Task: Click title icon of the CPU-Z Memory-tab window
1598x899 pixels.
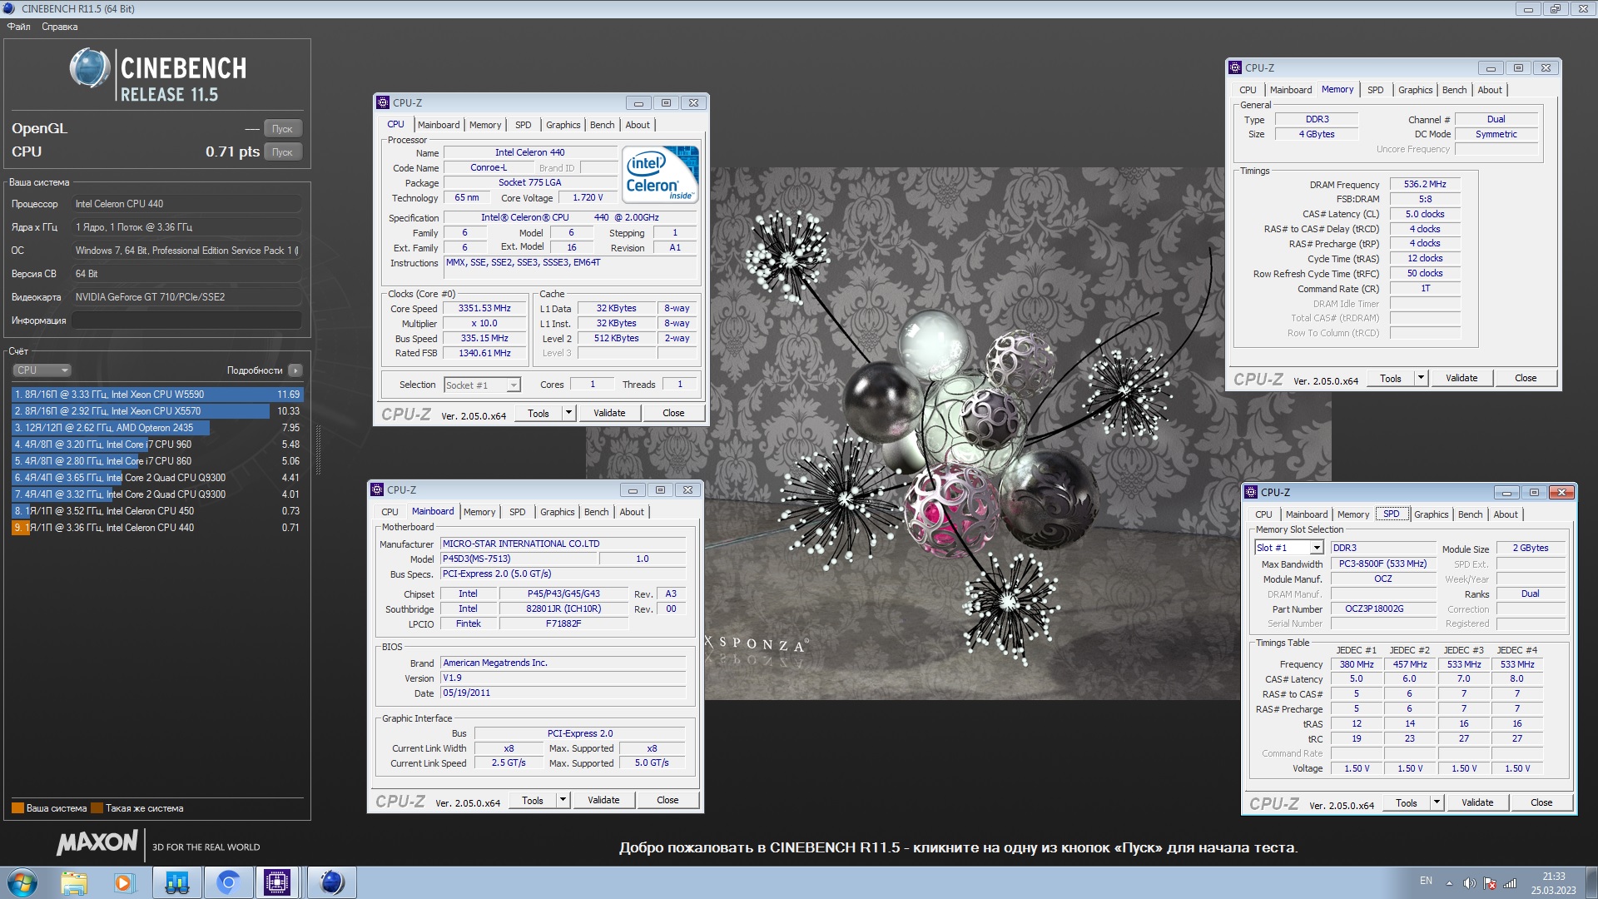Action: click(x=1235, y=68)
